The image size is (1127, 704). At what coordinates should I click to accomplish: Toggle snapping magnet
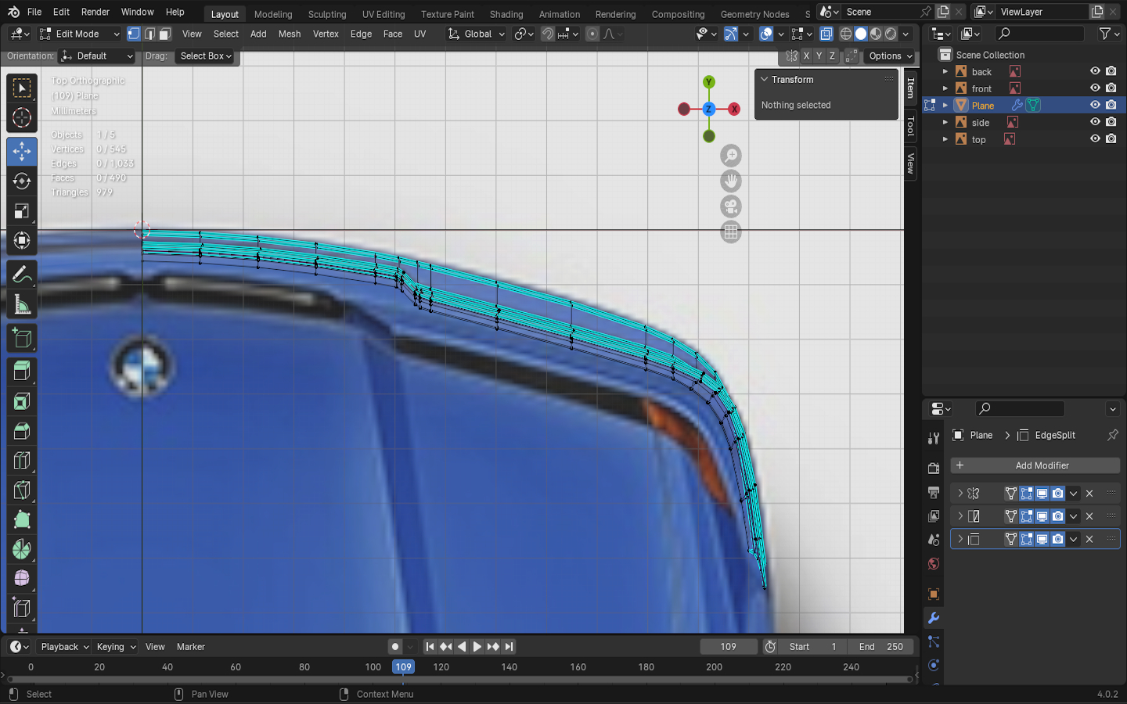pos(548,34)
